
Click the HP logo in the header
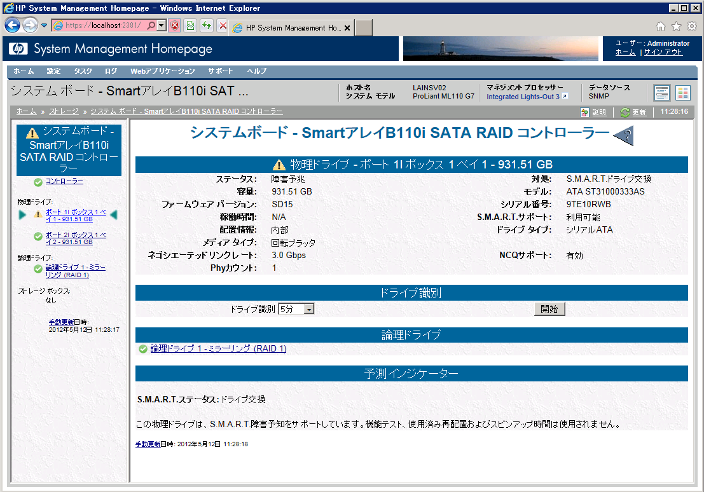[17, 48]
